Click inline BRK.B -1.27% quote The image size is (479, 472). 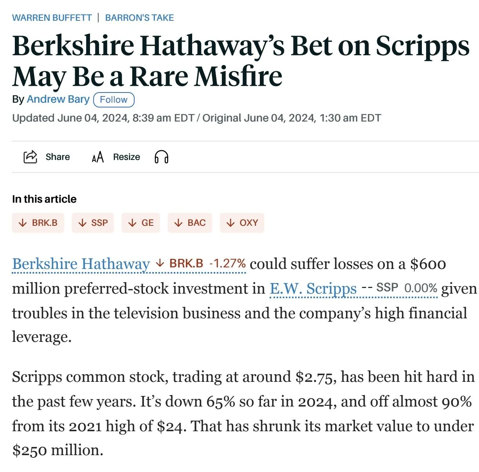pyautogui.click(x=201, y=263)
